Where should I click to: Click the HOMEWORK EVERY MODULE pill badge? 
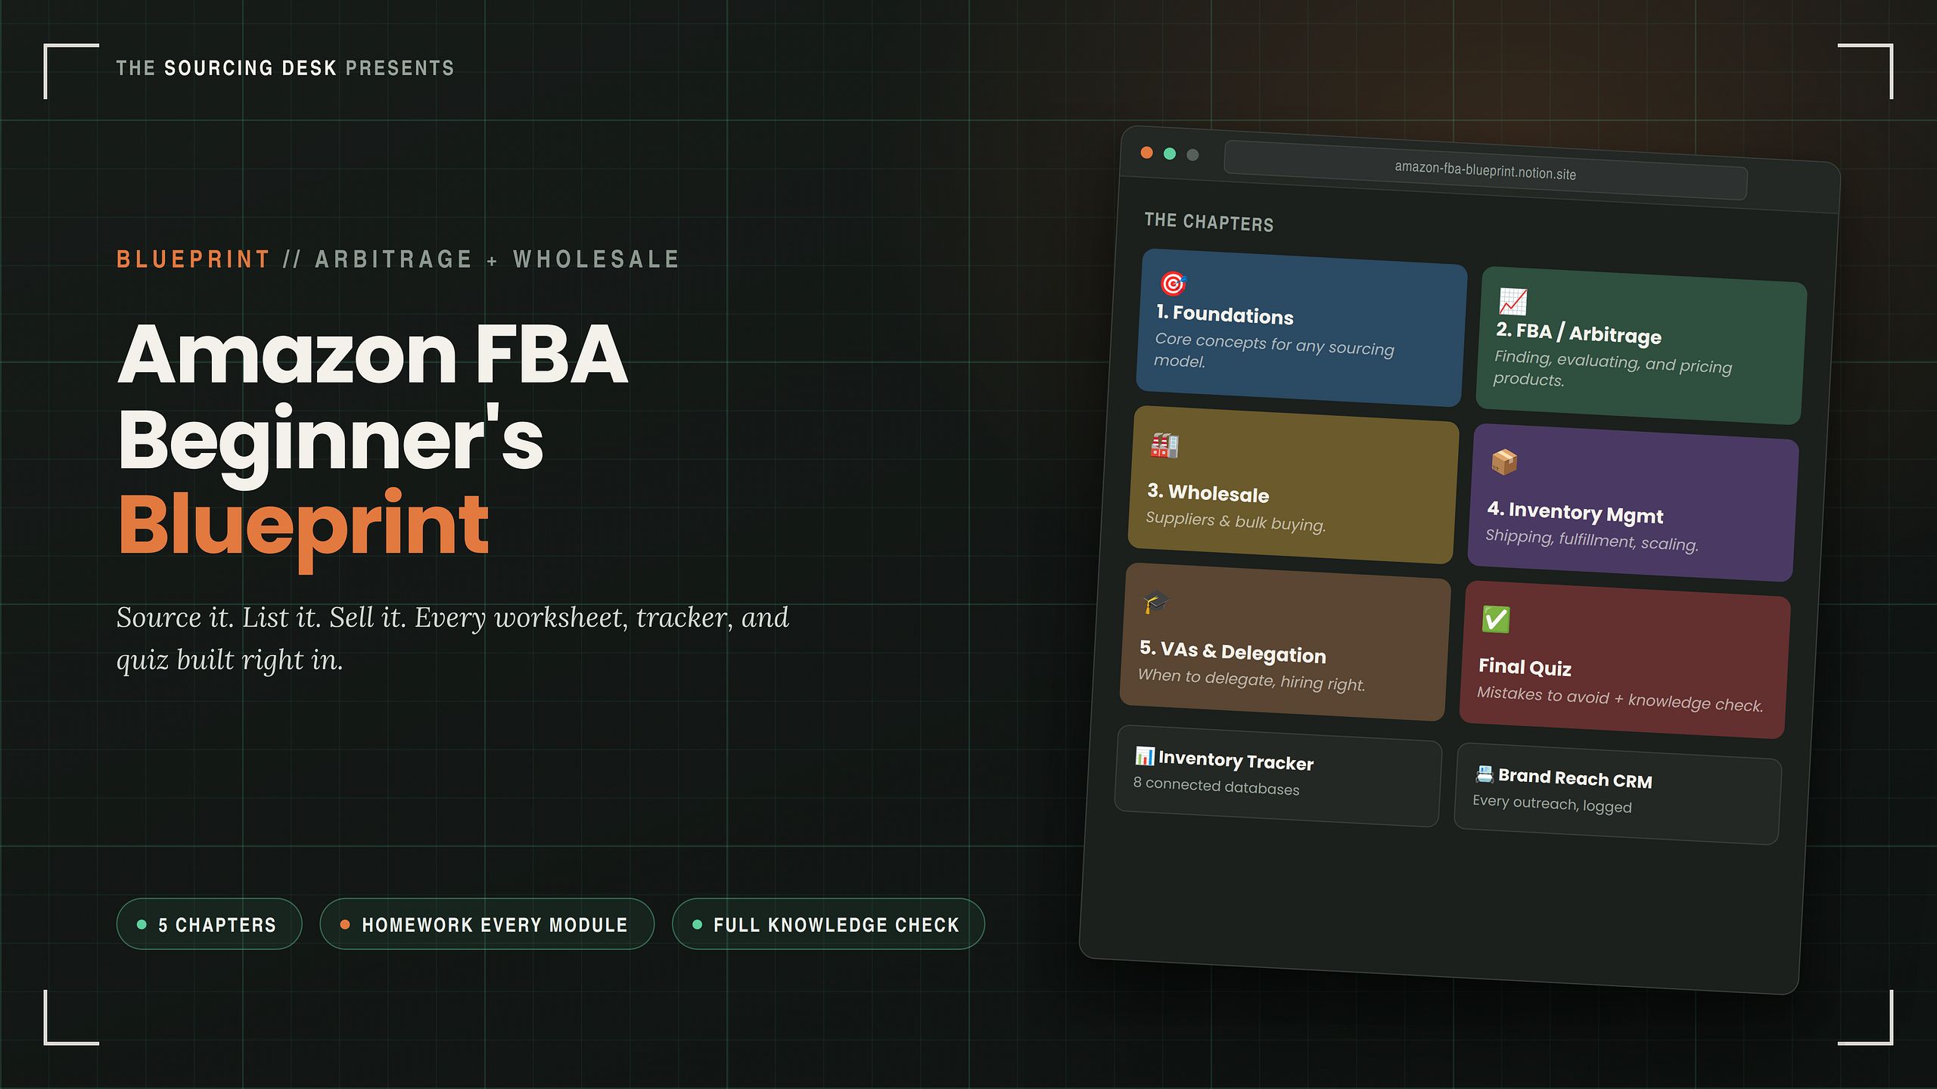[487, 924]
